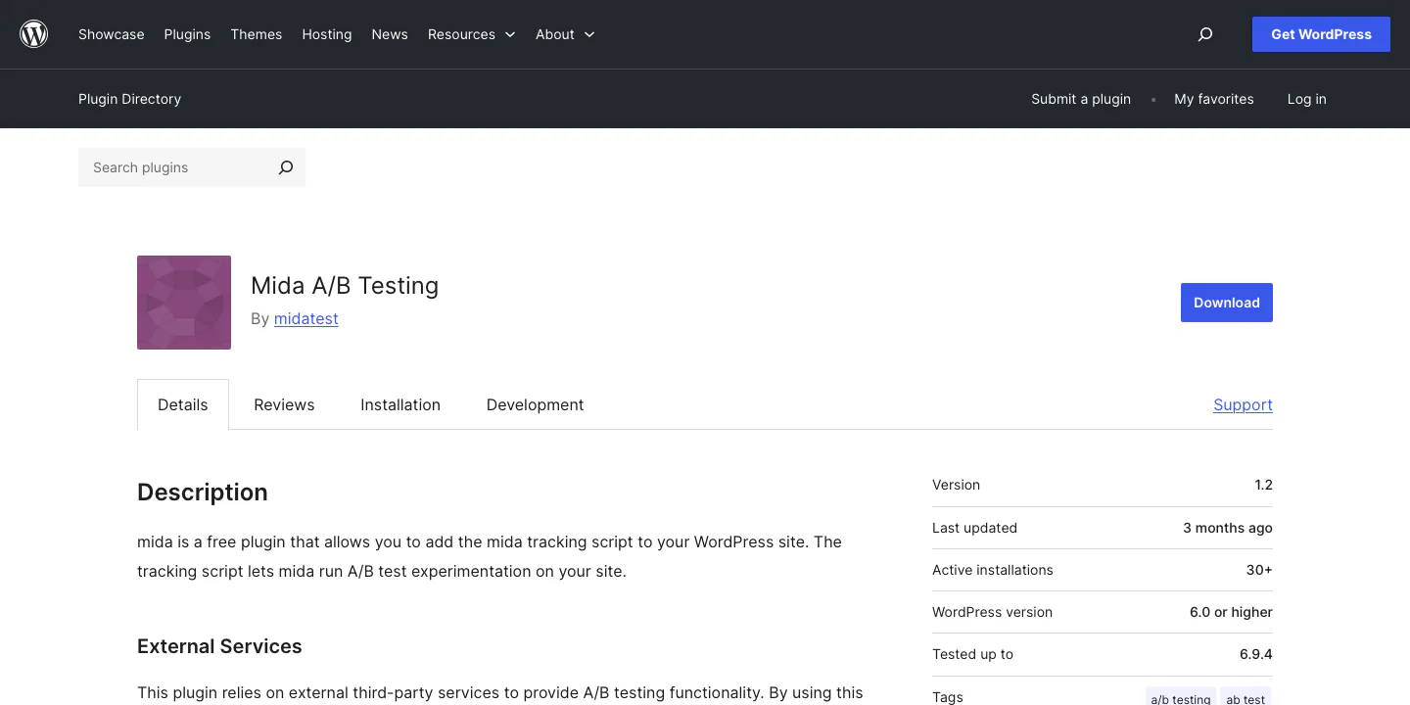Switch to the Development tab
The image size is (1410, 705).
[x=535, y=404]
